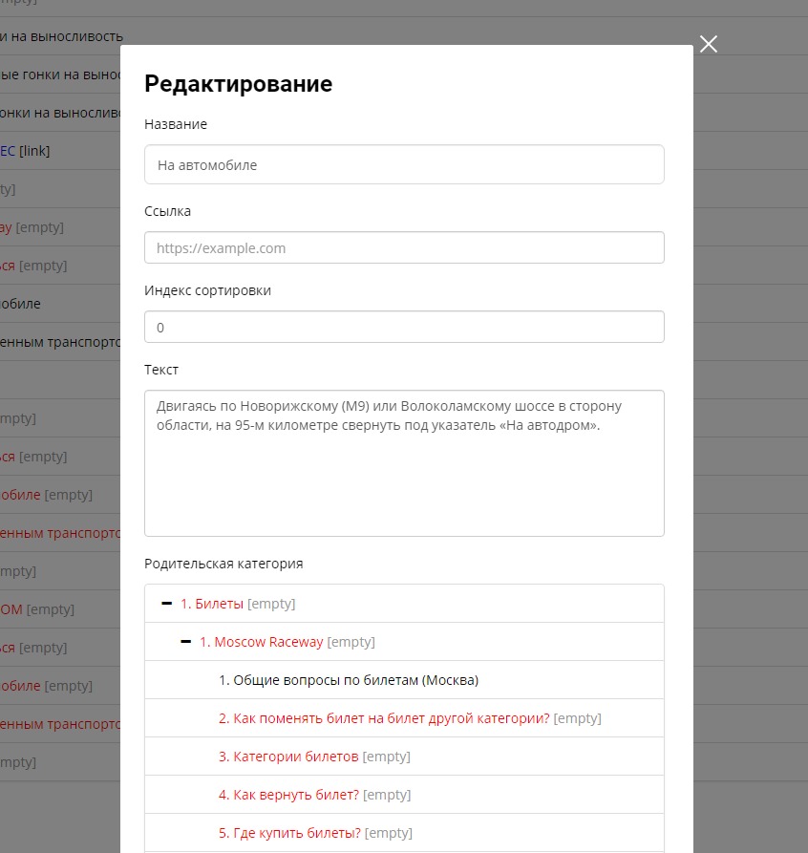Focus the Ссылка URL input field

point(404,248)
